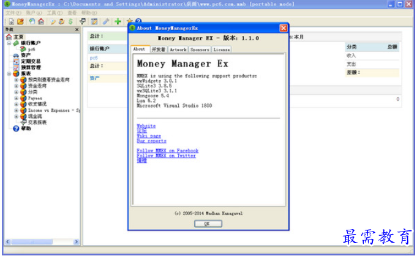Image resolution: width=417 pixels, height=256 pixels.
Task: Click the New database toolbar icon
Action: [12, 21]
